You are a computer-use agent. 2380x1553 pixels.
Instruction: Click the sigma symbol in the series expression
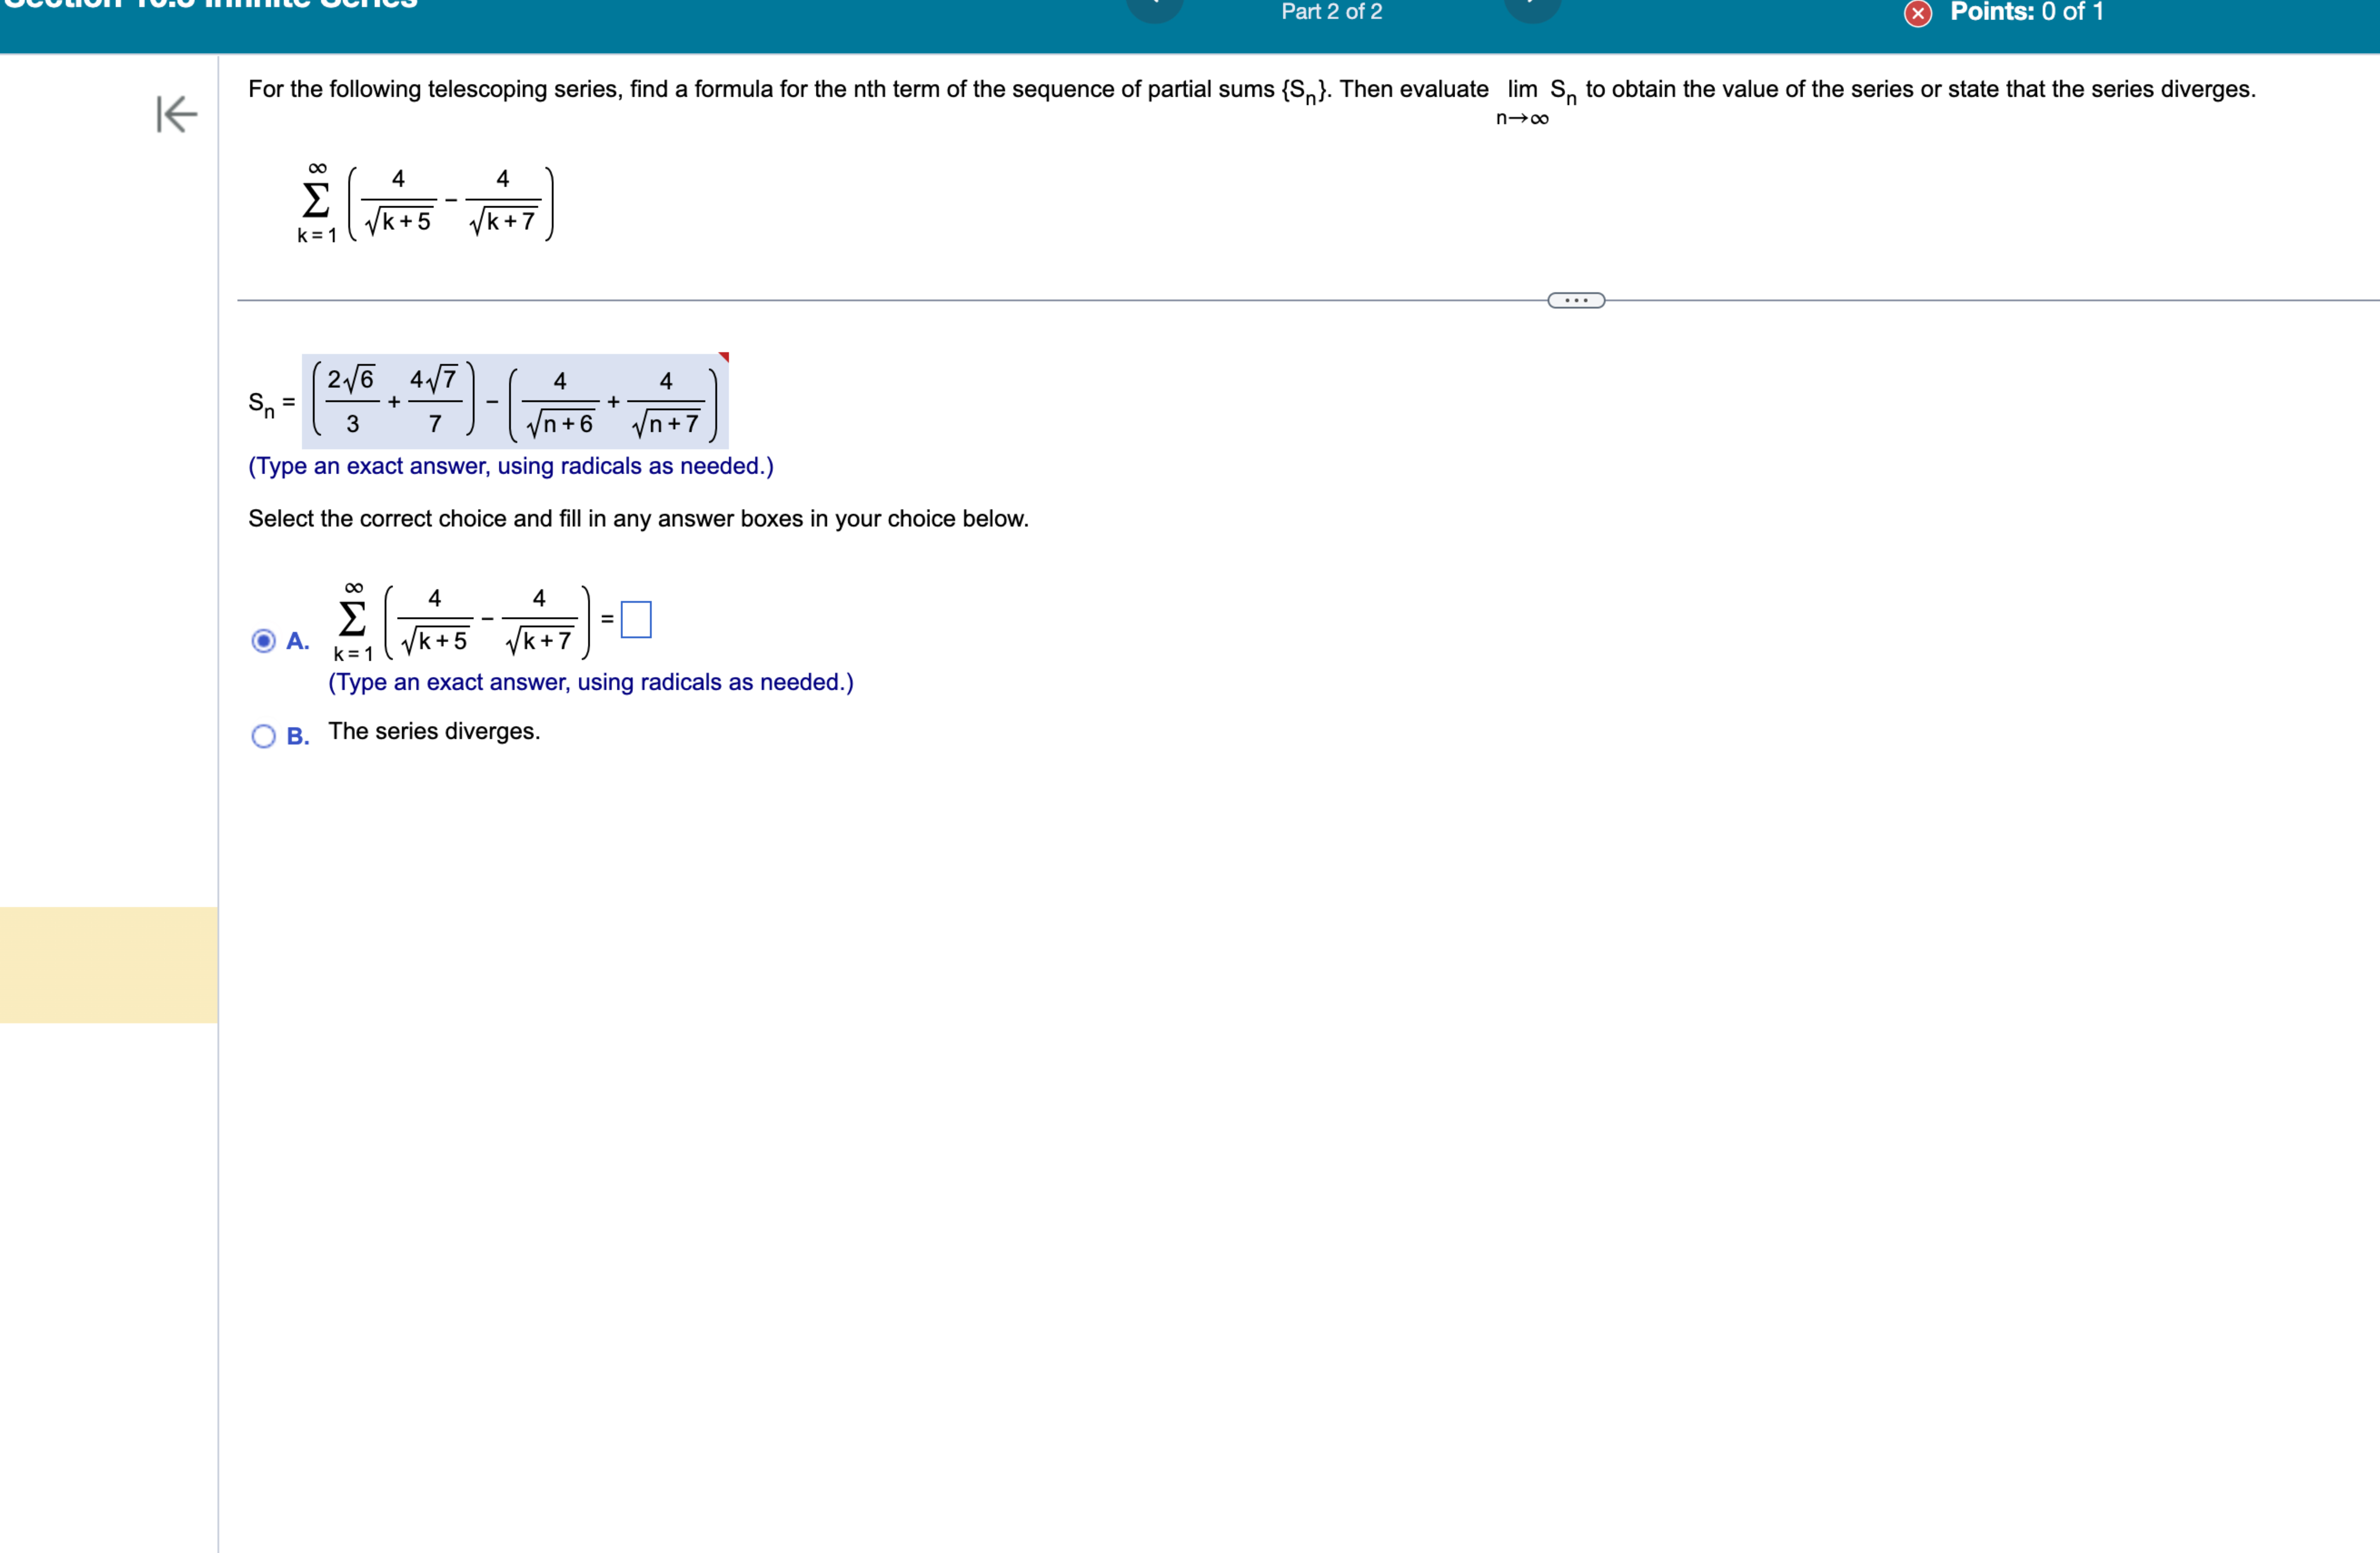[315, 200]
